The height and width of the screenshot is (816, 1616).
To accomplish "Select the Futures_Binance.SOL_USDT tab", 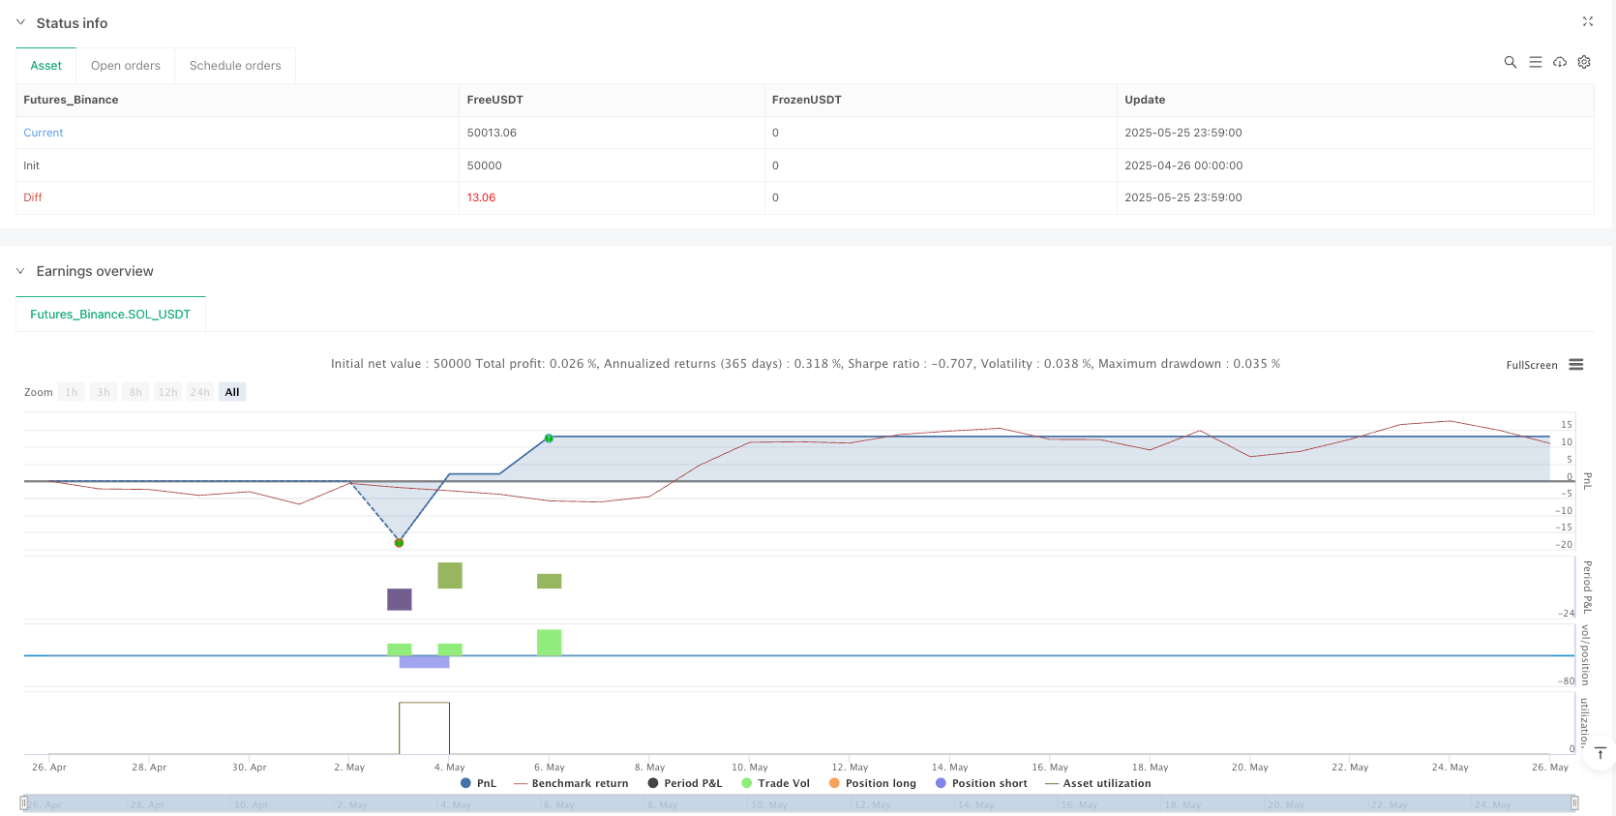I will click(110, 315).
